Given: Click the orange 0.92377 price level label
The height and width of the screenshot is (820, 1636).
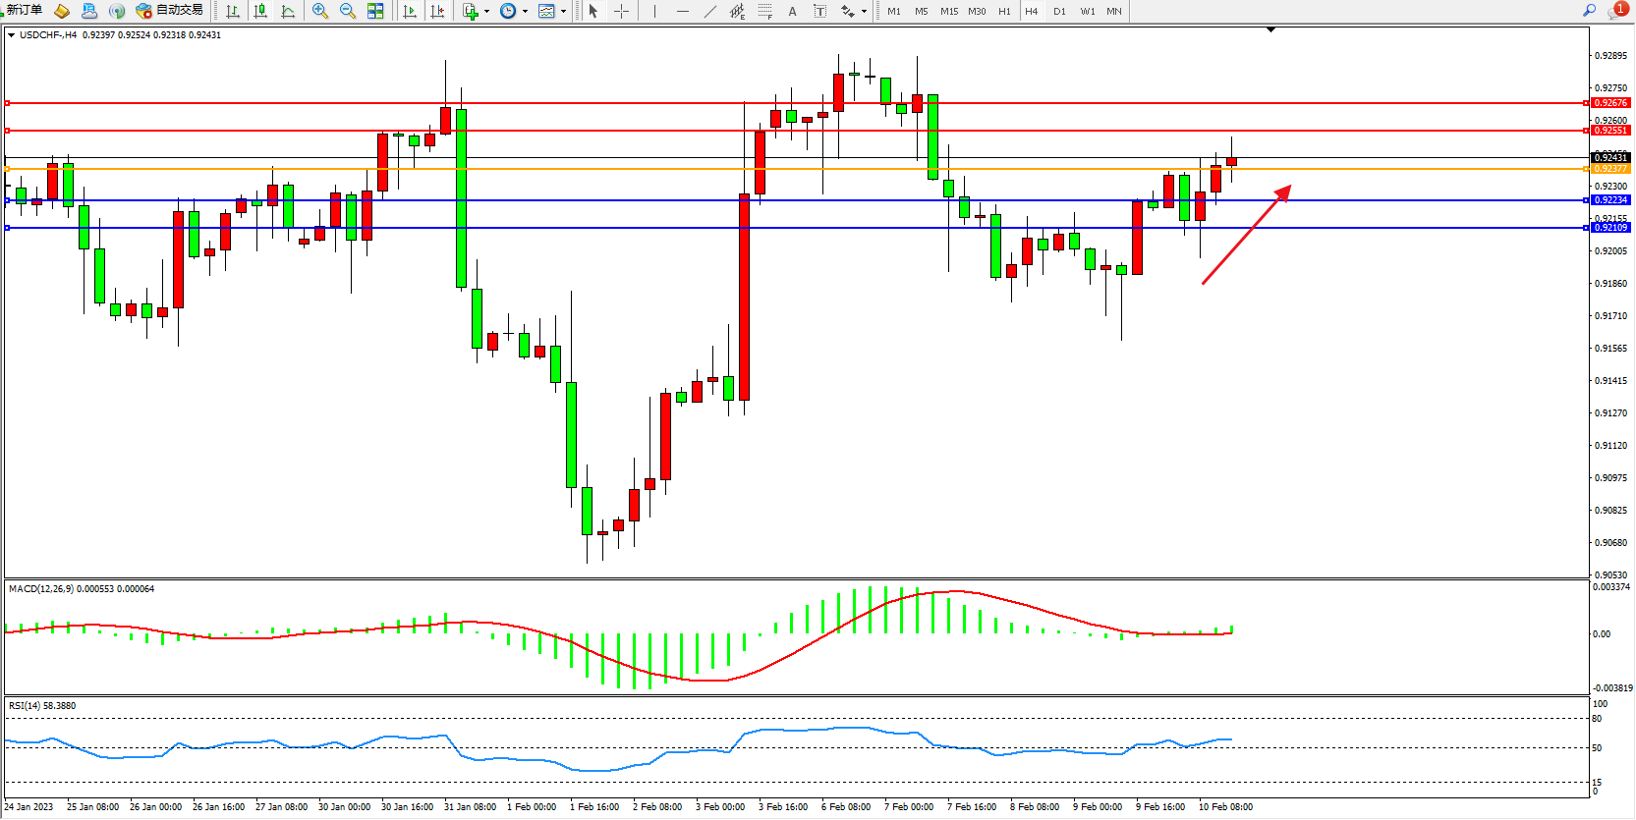Looking at the screenshot, I should pos(1609,169).
